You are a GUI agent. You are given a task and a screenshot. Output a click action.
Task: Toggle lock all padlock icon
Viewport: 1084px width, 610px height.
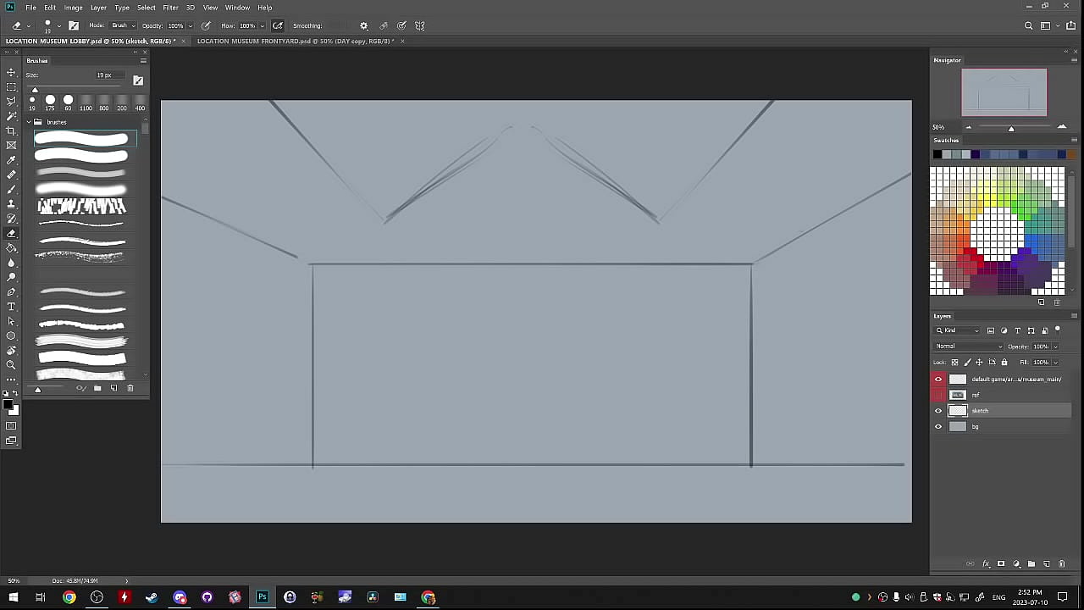click(1004, 362)
